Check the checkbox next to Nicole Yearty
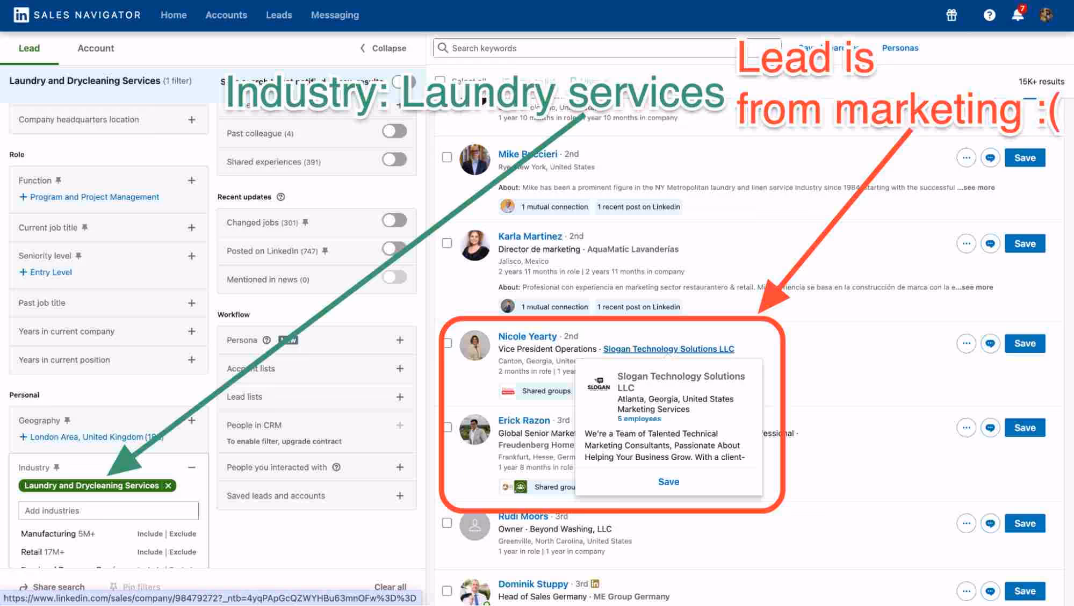Screen dimensions: 1074x606 446,342
